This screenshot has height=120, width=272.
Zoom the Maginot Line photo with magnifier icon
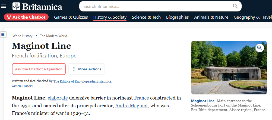tap(260, 48)
